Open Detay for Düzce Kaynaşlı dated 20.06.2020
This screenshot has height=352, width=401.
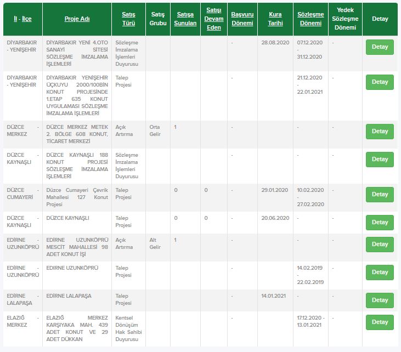380,223
